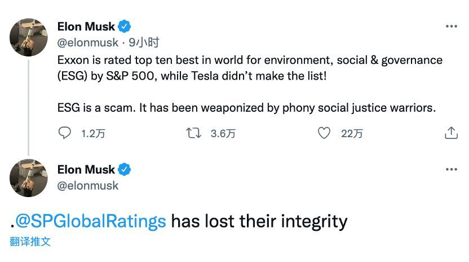Open more options on the first tweet

point(451,27)
